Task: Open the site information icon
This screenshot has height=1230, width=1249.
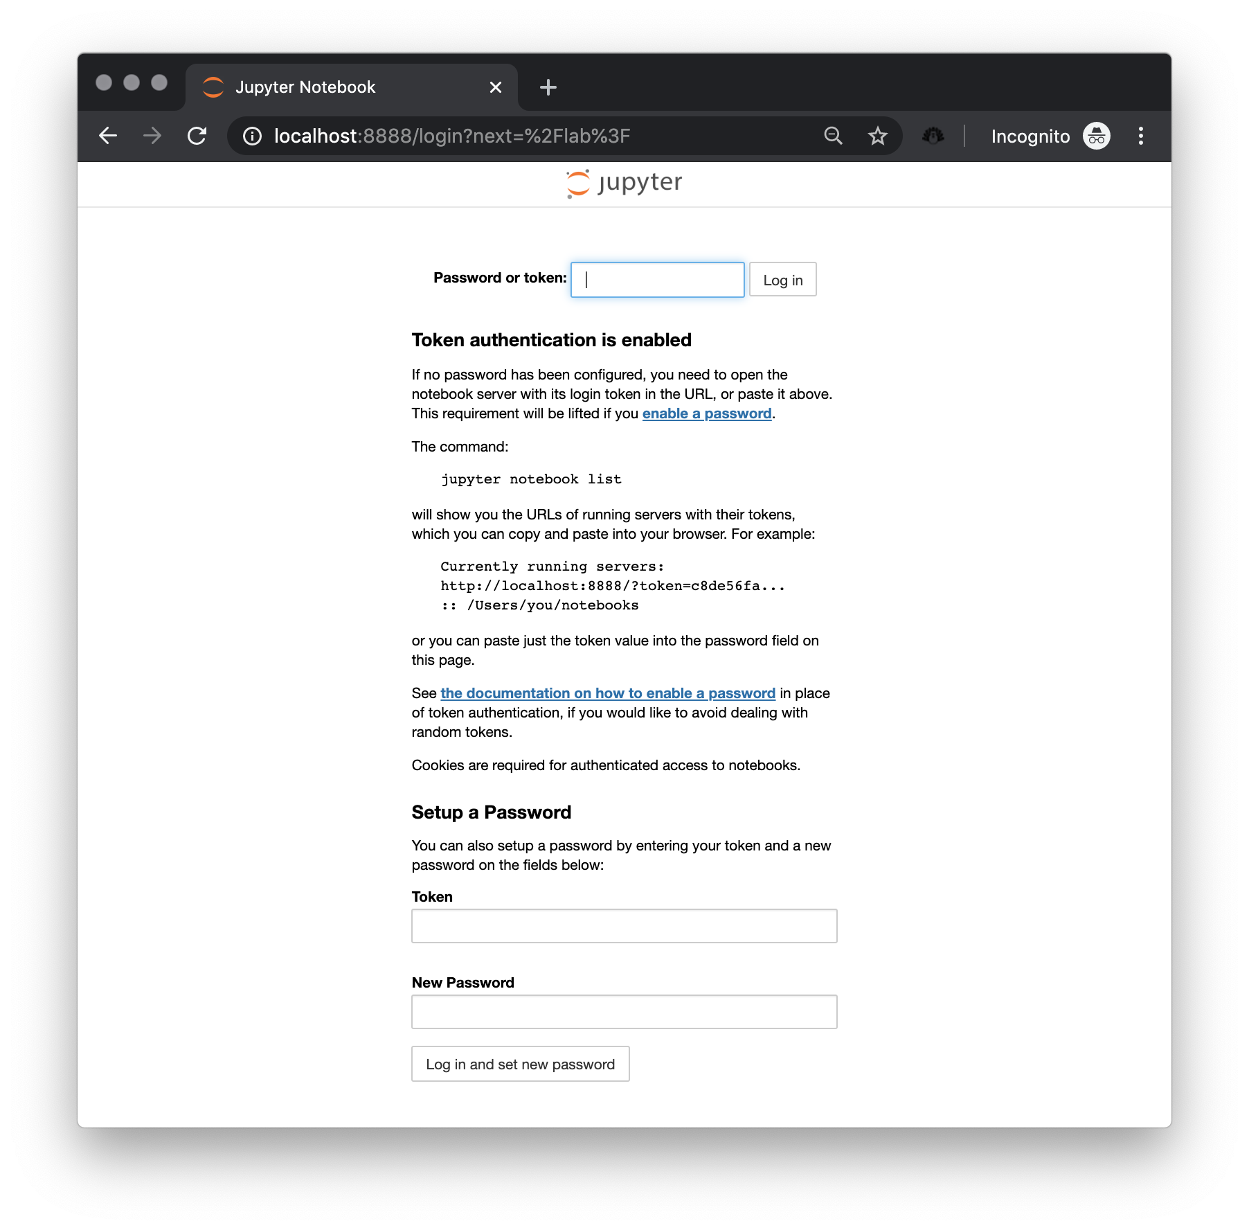Action: pos(253,136)
